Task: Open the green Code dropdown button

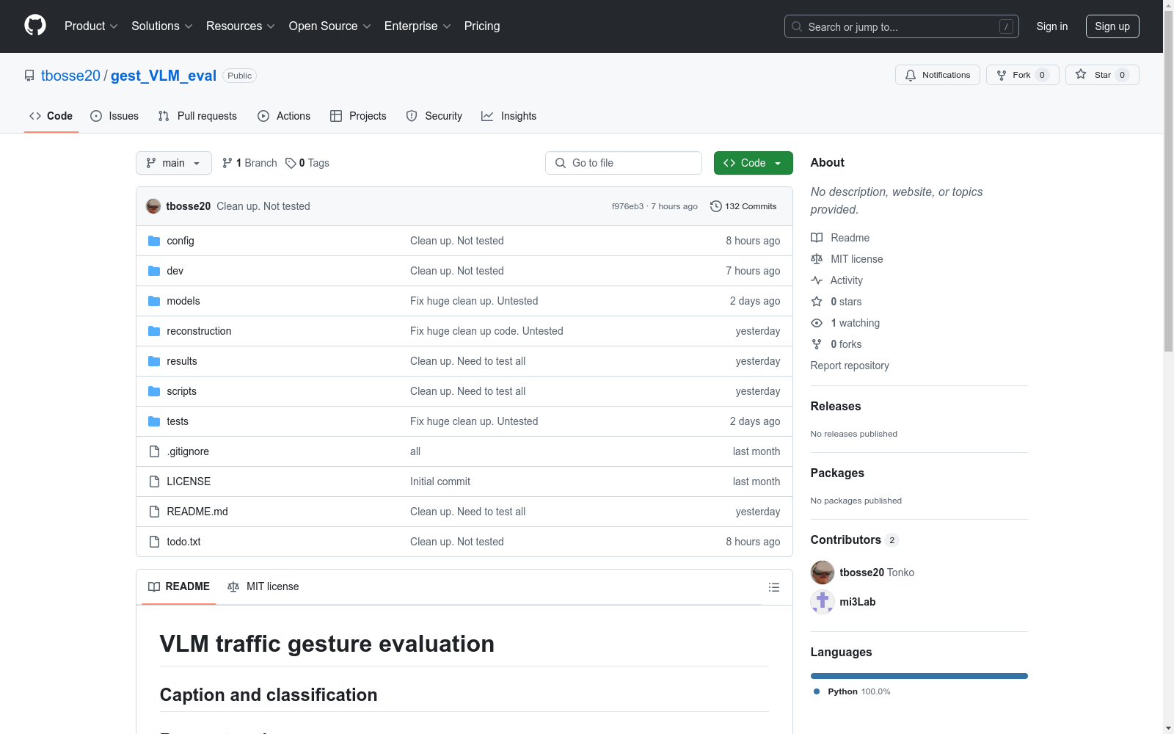Action: click(753, 163)
